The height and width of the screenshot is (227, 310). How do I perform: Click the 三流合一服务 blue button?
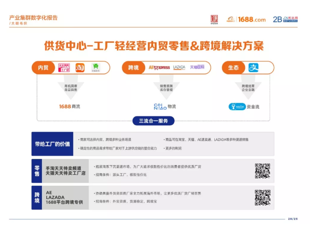(153, 121)
